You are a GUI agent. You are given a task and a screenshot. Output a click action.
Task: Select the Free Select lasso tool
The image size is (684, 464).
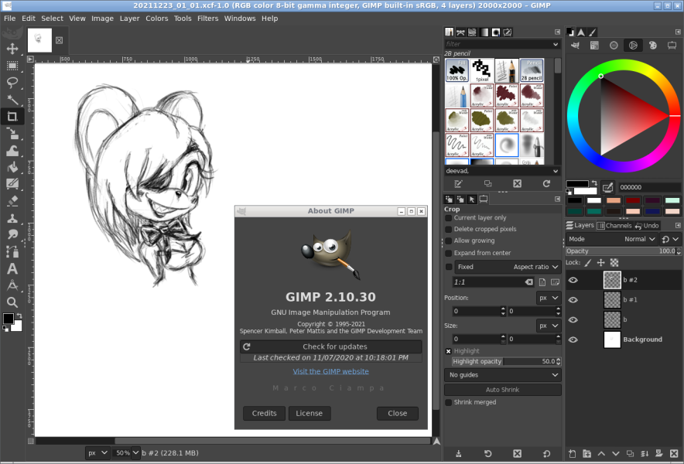coord(12,83)
